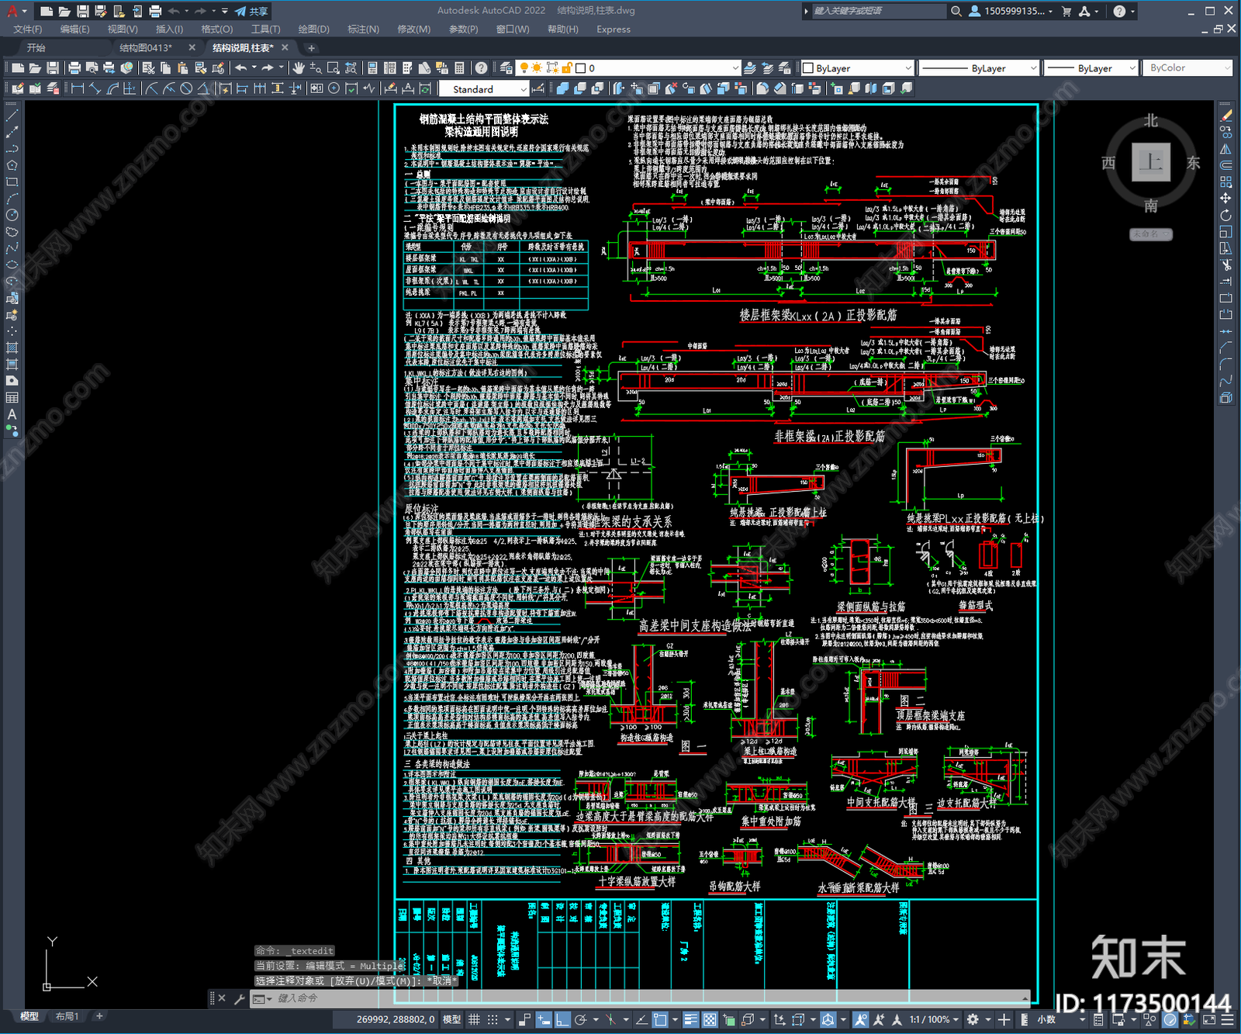This screenshot has width=1241, height=1034.
Task: Open the Standard dimension style dropdown
Action: tap(484, 89)
